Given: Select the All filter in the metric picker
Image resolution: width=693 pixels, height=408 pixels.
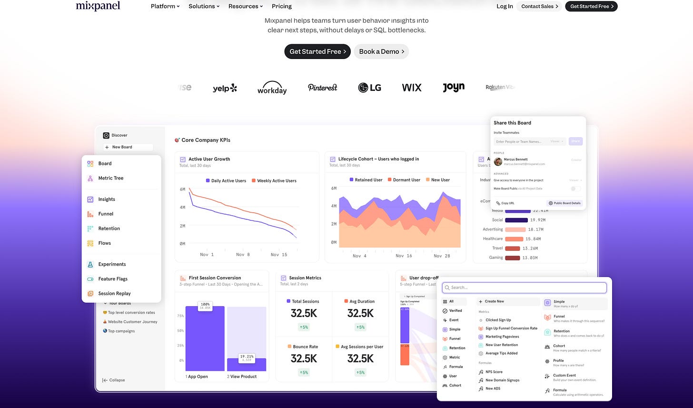Looking at the screenshot, I should [x=454, y=301].
